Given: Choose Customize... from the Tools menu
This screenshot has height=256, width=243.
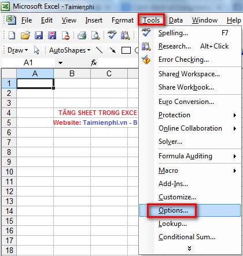Looking at the screenshot, I should pos(190,197).
